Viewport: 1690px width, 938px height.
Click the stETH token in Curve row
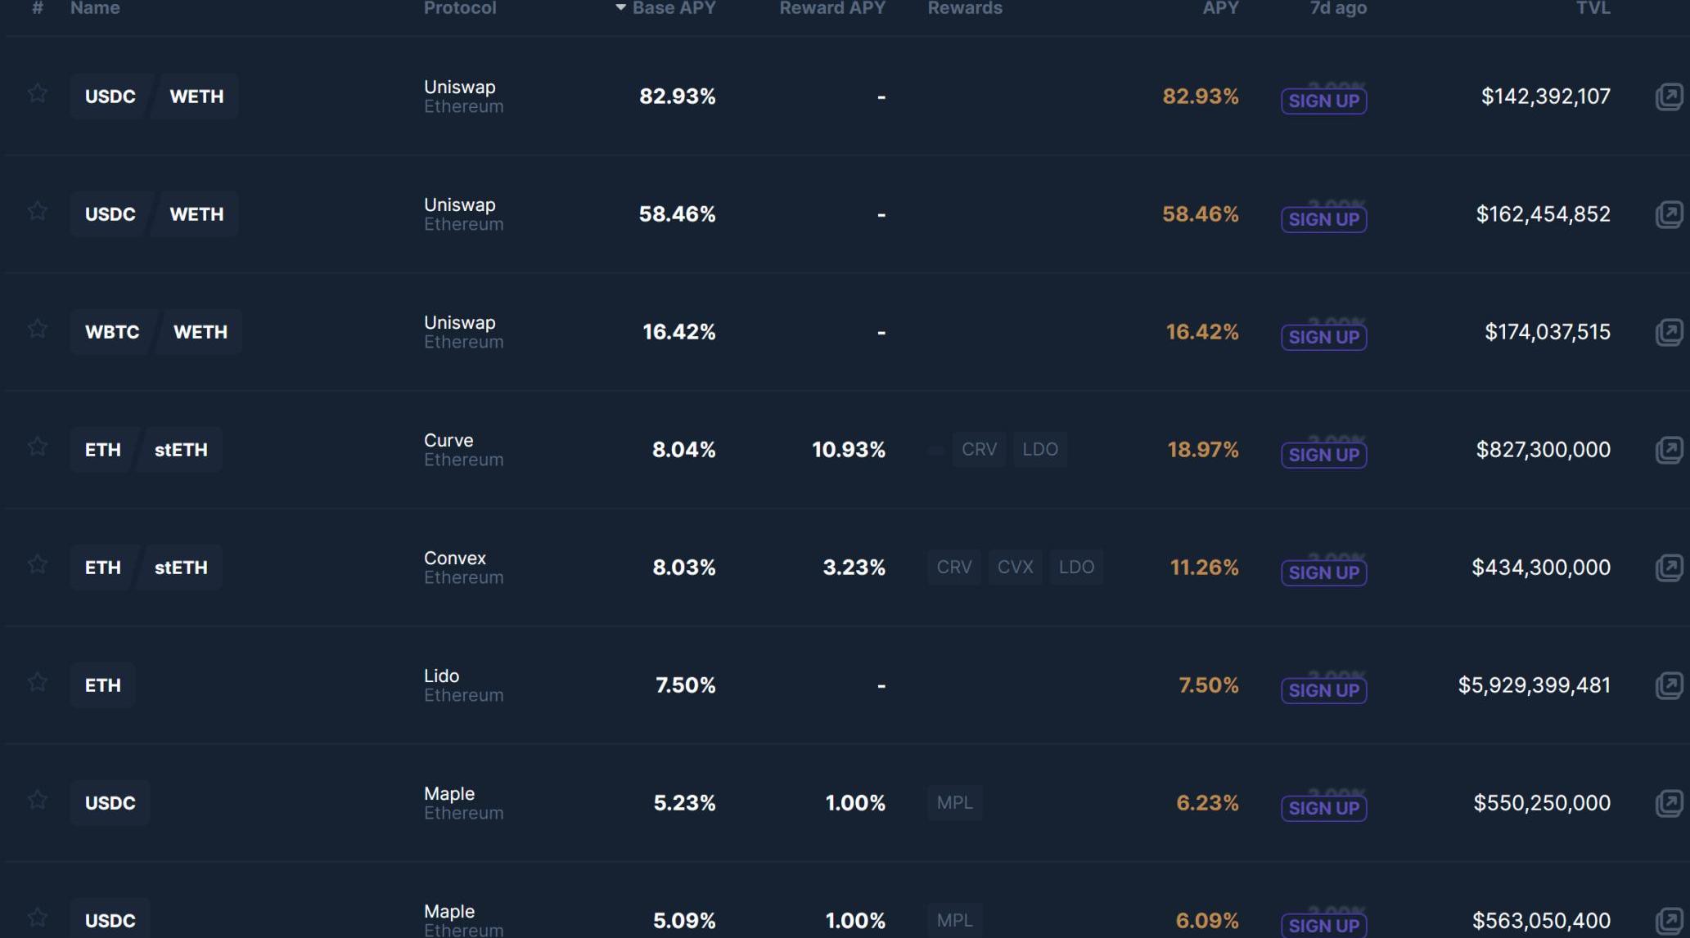coord(181,450)
